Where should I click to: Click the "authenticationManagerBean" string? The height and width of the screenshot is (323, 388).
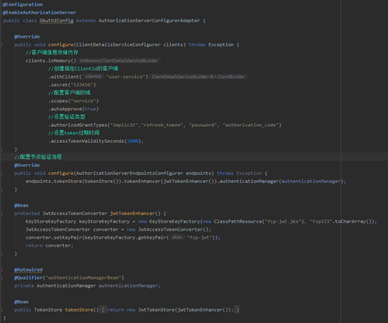pos(83,277)
